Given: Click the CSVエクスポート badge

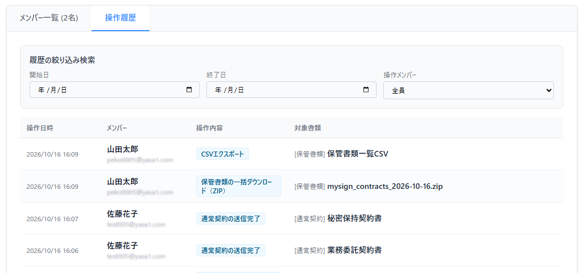Looking at the screenshot, I should click(223, 154).
